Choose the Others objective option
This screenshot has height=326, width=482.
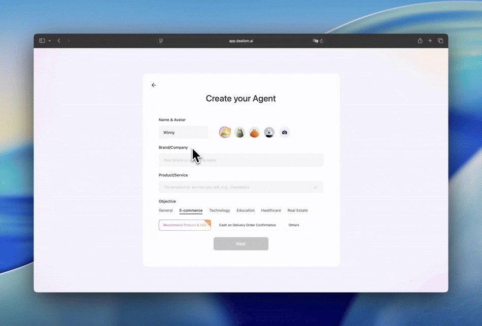[294, 225]
